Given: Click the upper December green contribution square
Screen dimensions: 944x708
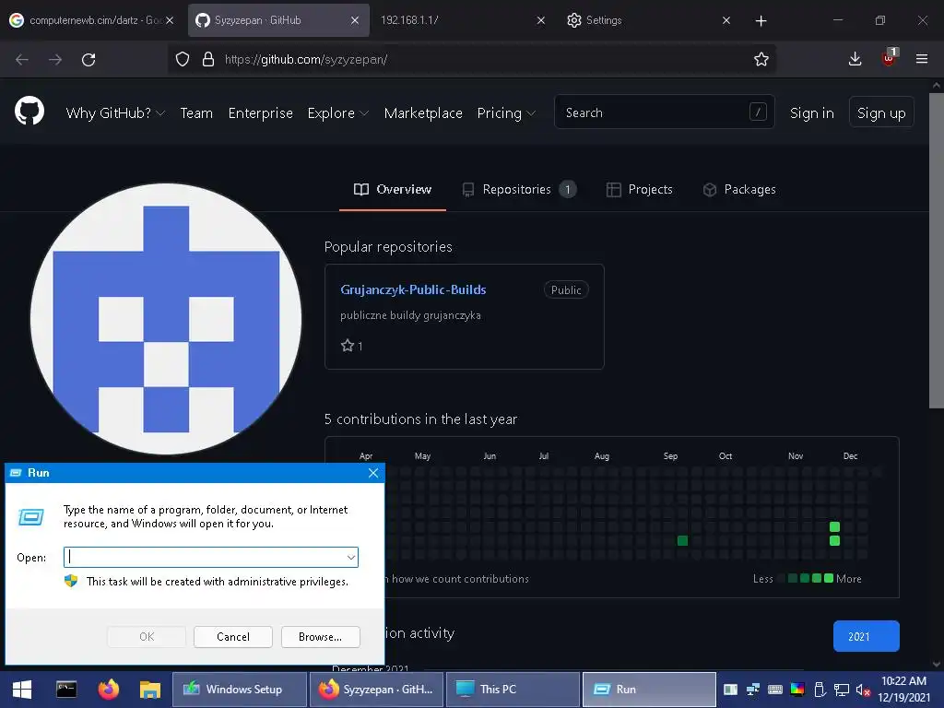Looking at the screenshot, I should [x=834, y=526].
